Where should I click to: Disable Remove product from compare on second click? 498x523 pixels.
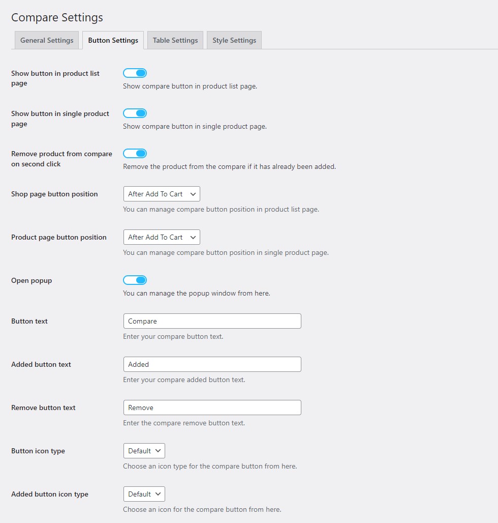click(135, 154)
